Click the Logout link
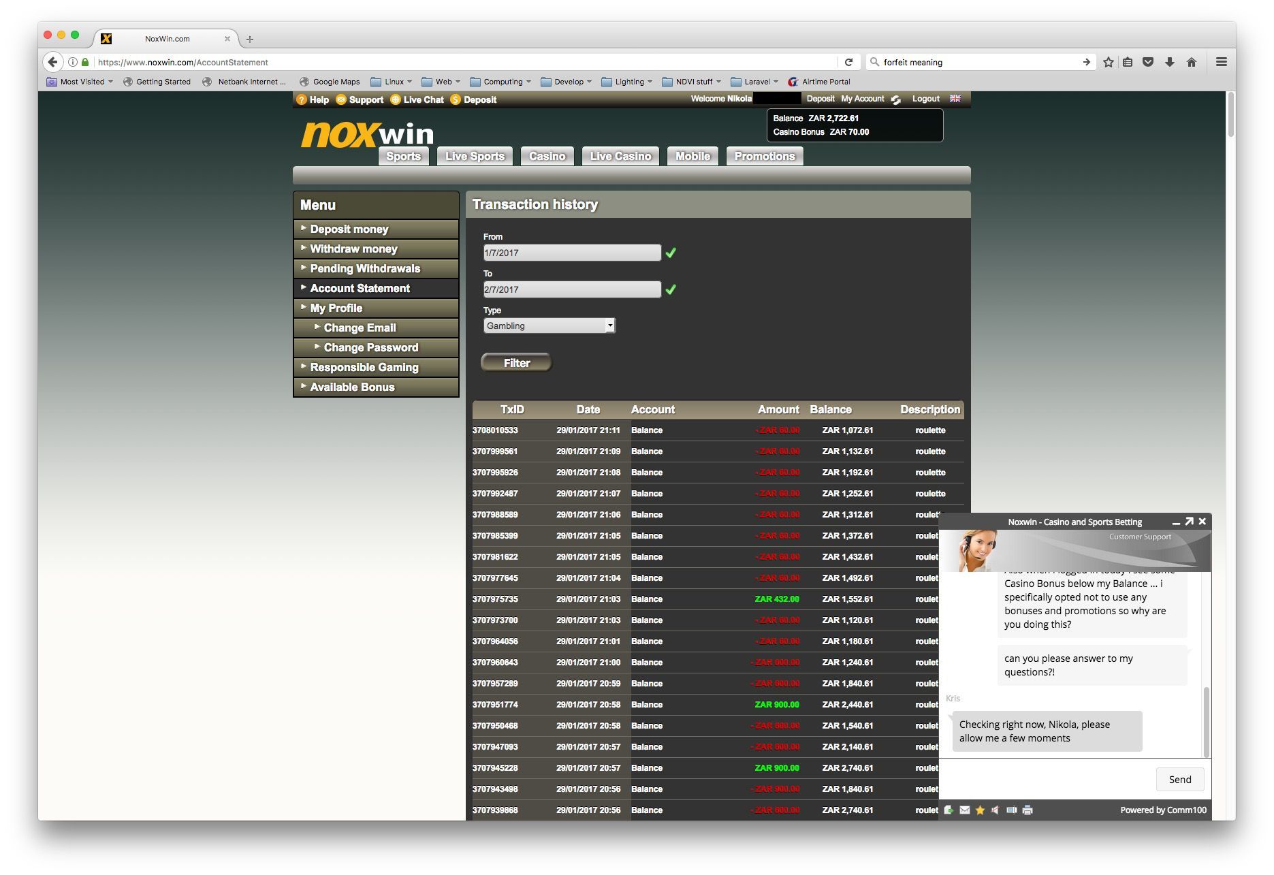 pyautogui.click(x=925, y=99)
